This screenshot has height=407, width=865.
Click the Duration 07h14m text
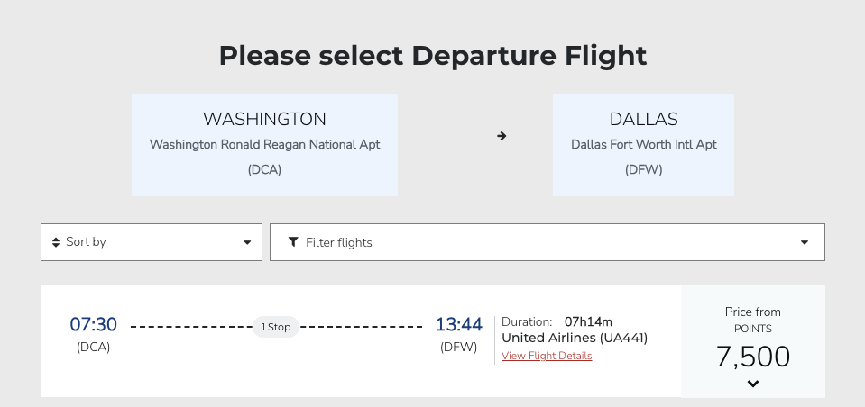coord(557,321)
